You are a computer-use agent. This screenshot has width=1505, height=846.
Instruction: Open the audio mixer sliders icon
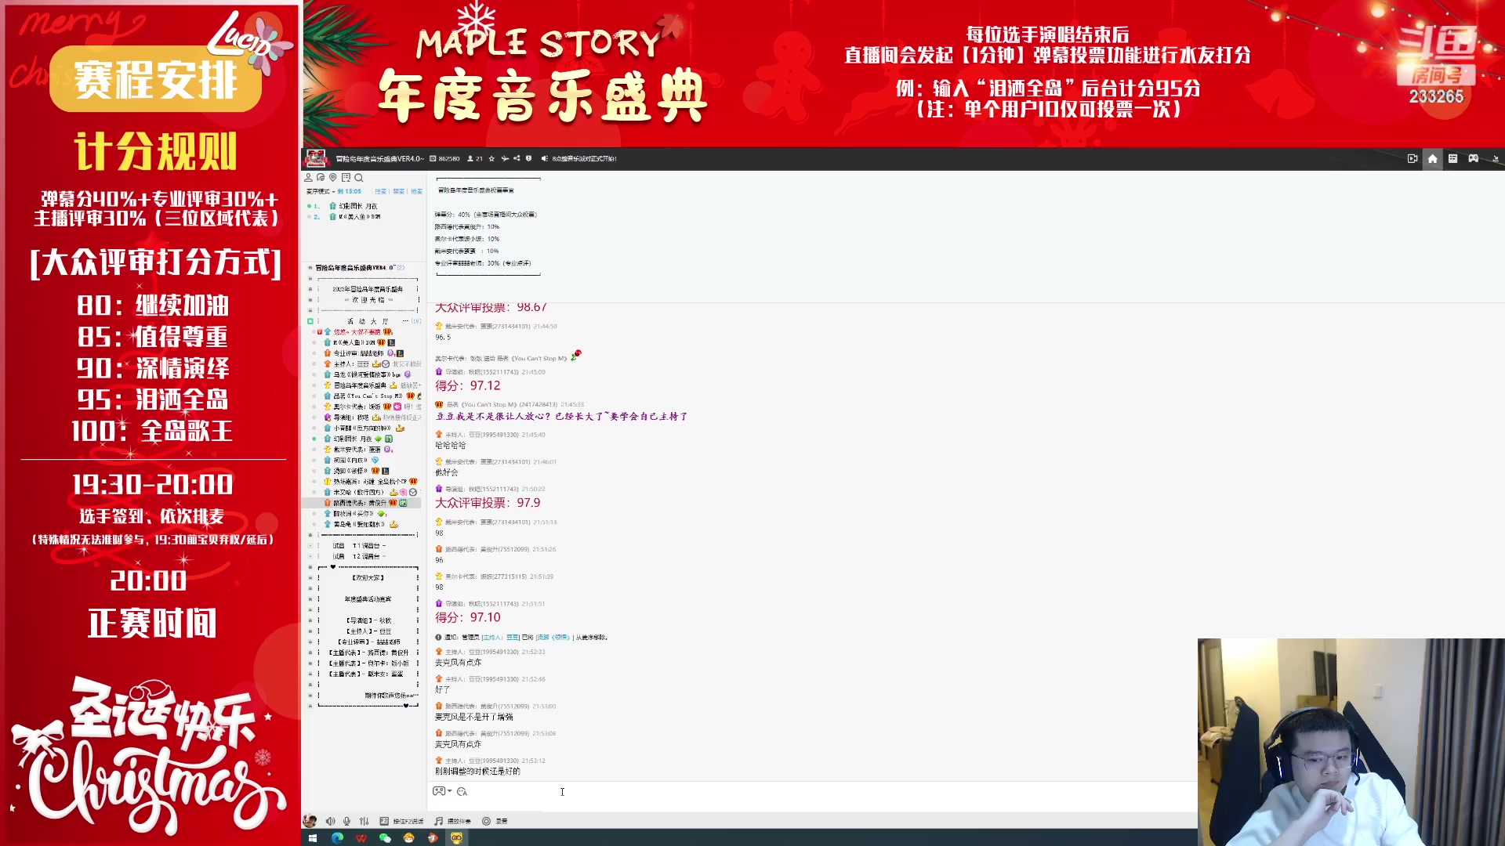(364, 821)
